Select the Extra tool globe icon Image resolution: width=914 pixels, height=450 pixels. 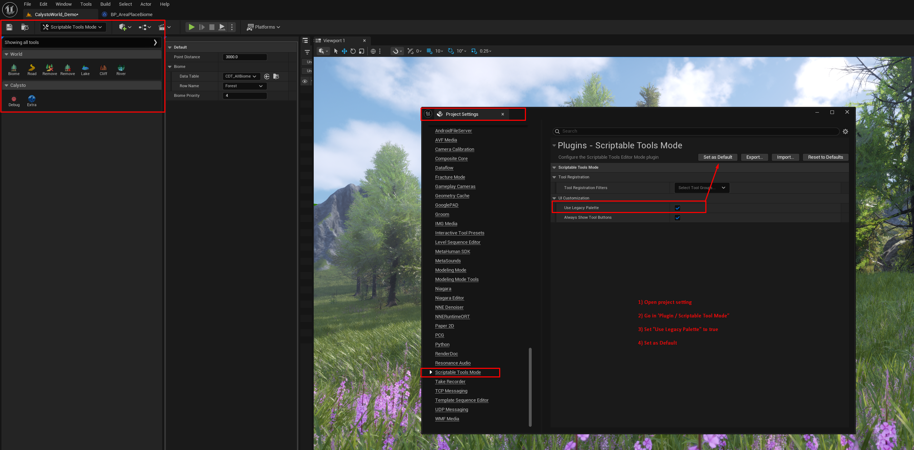pyautogui.click(x=32, y=99)
